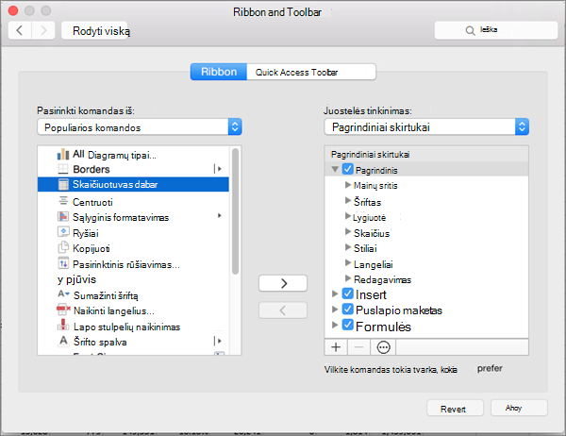566x436 pixels.
Task: Uncheck the Formulės tab checkbox
Action: click(x=347, y=325)
